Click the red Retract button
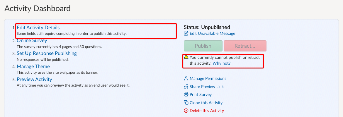343x117 pixels. click(245, 46)
